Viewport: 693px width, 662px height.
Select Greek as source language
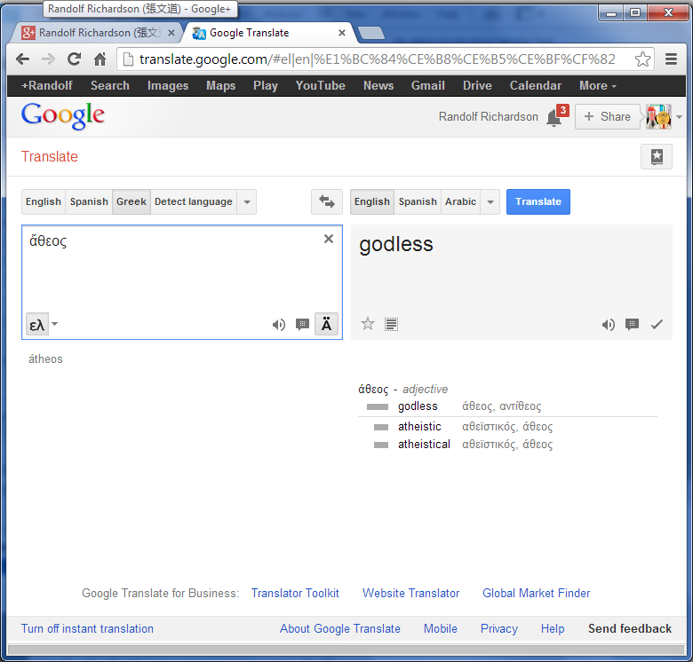(x=131, y=201)
